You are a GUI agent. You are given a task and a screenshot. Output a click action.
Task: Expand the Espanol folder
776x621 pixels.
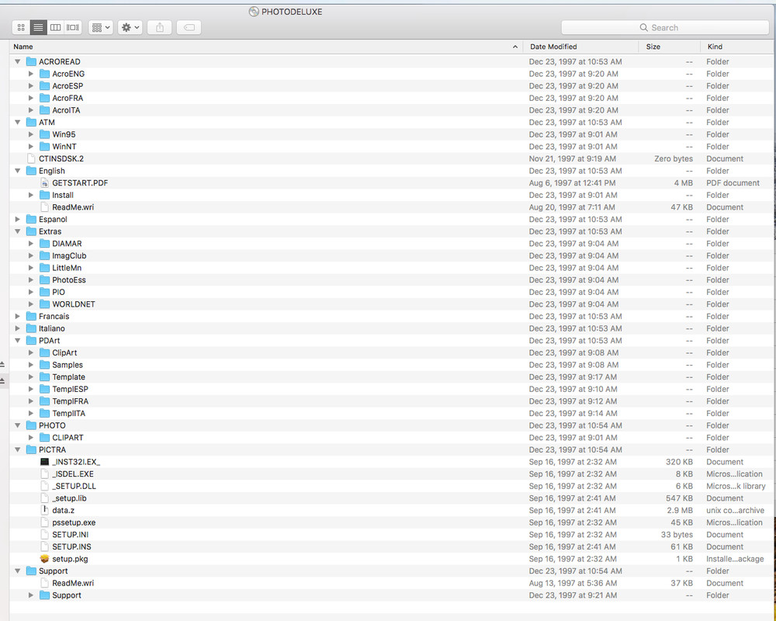[18, 219]
